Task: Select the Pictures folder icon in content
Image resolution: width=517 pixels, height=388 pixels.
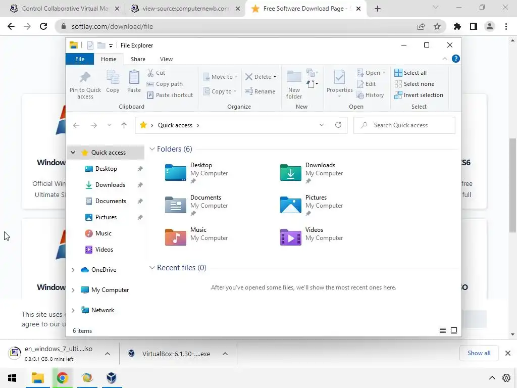Action: pos(290,205)
